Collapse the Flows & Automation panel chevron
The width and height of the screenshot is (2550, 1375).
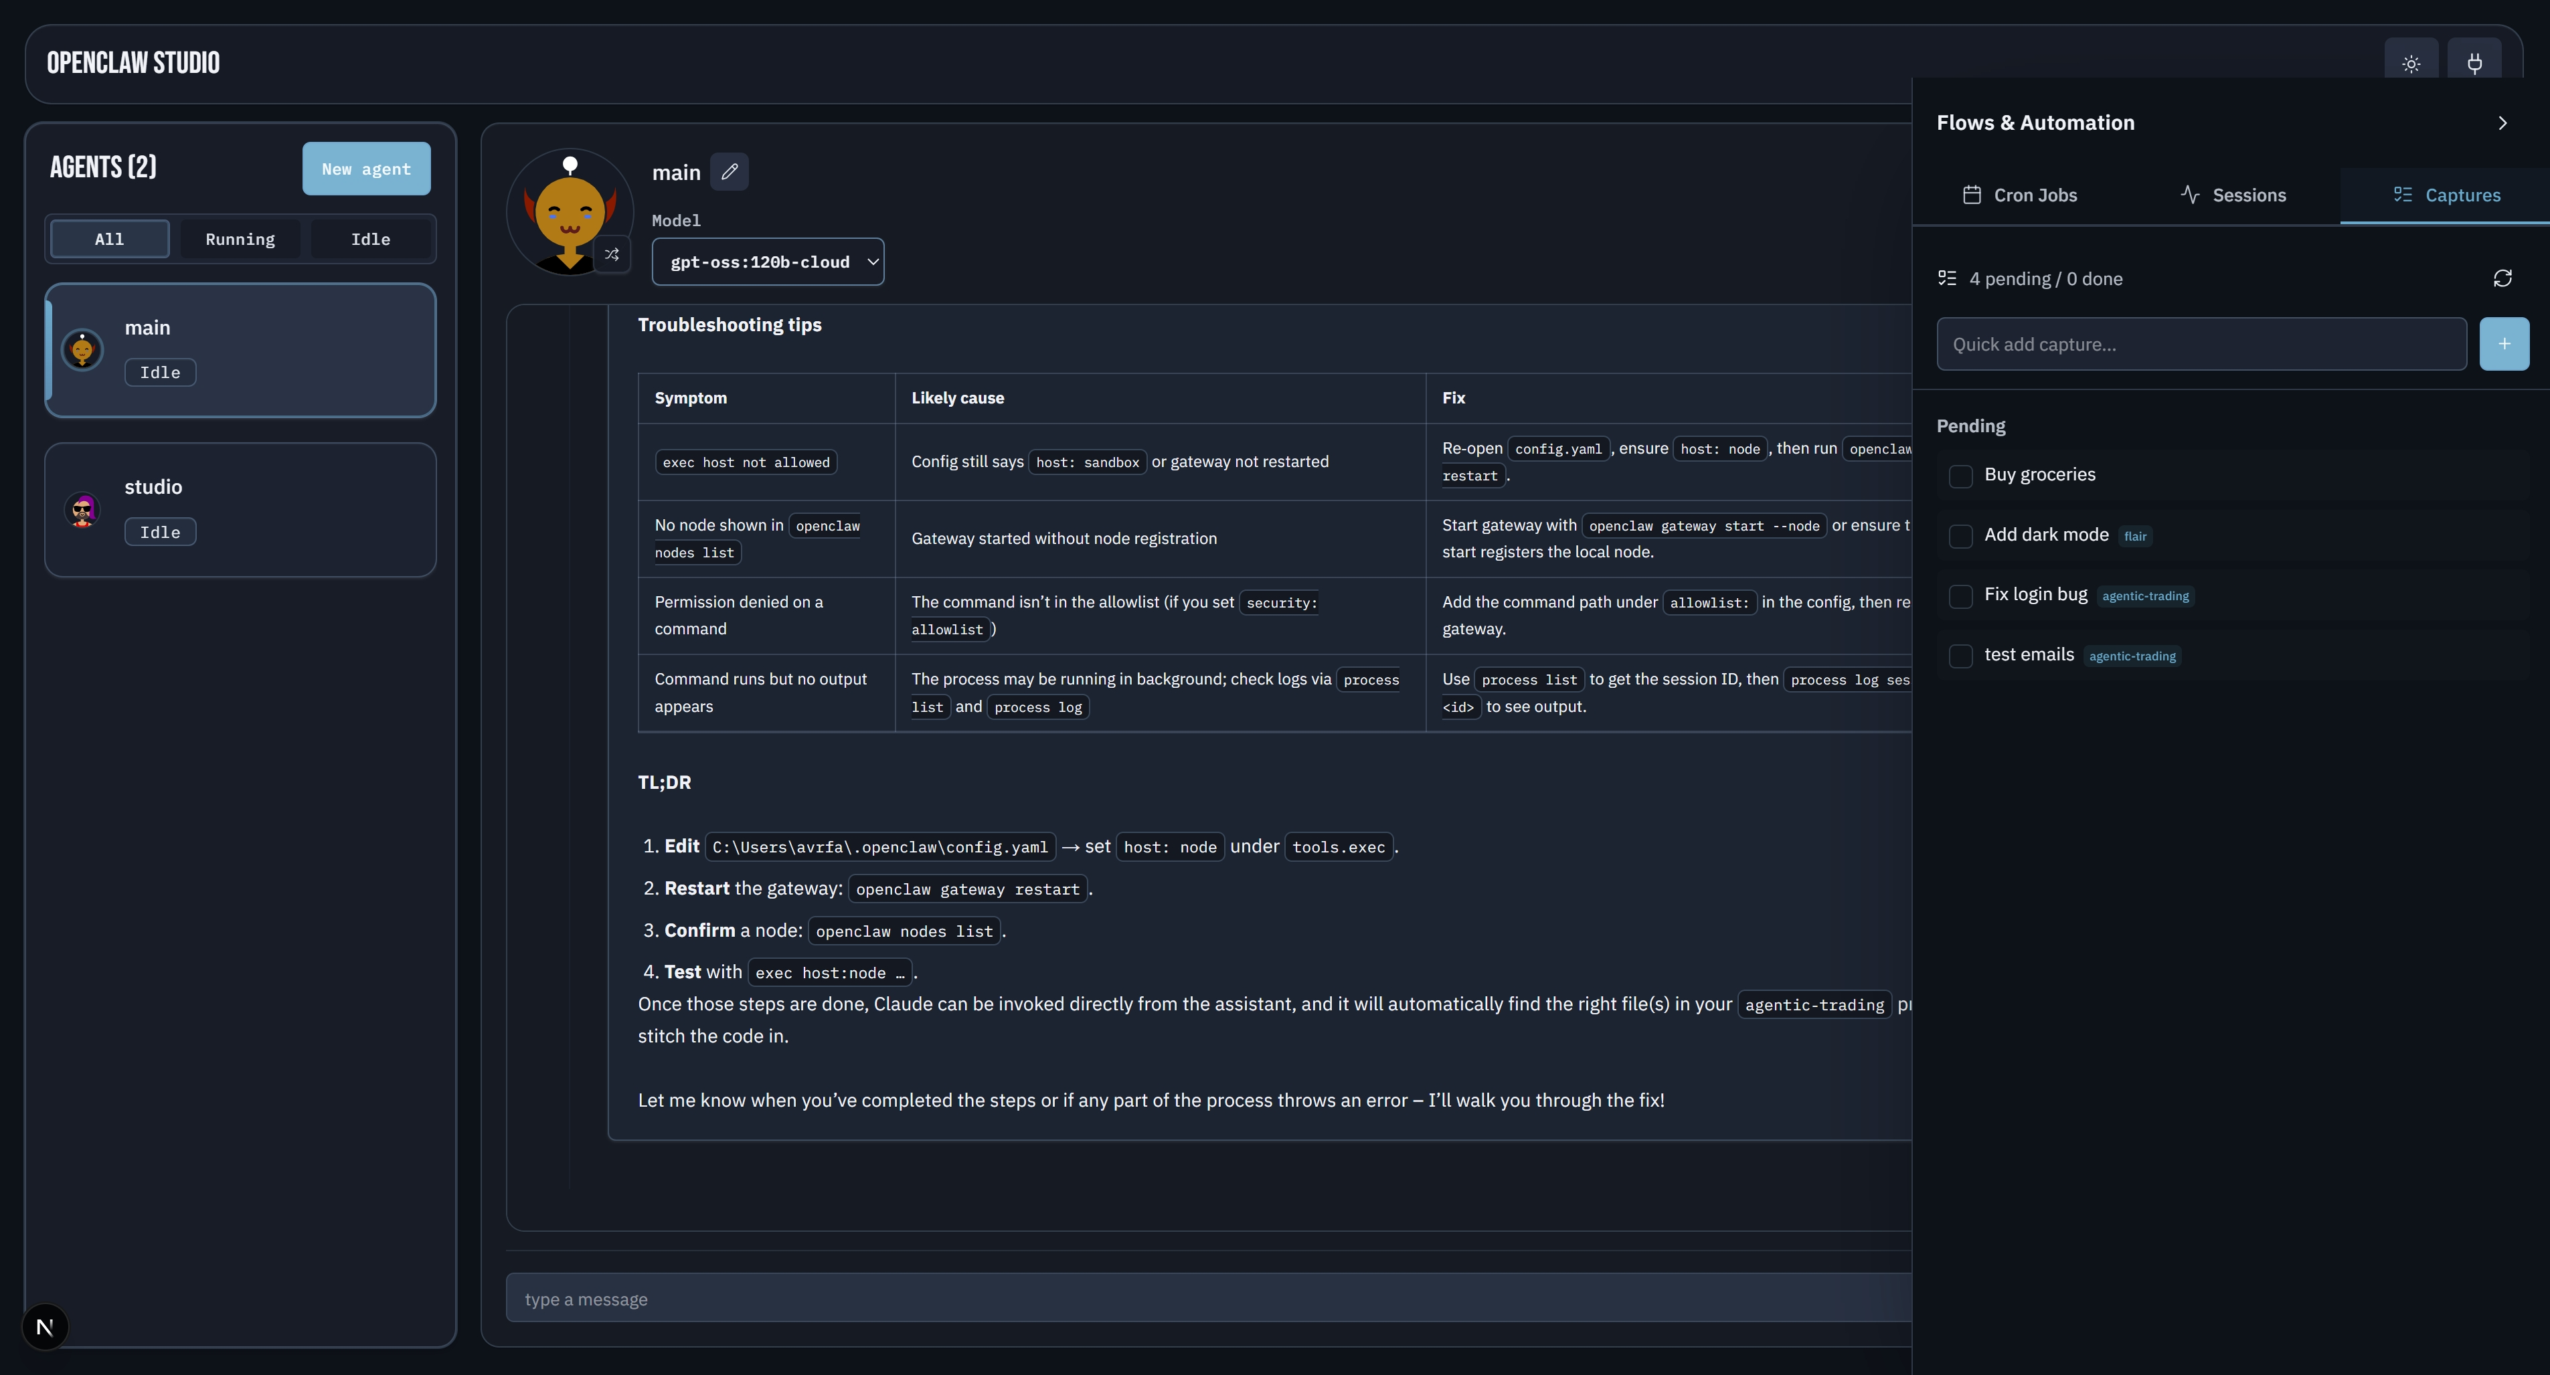click(x=2502, y=124)
